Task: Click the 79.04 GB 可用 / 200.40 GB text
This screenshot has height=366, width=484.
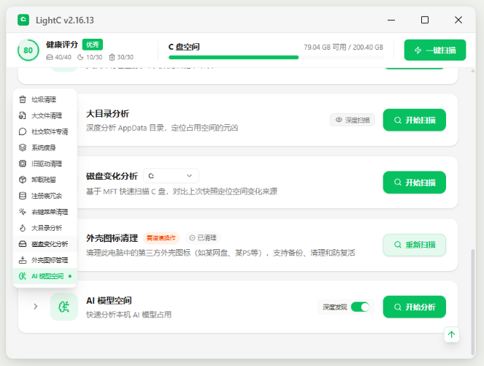Action: pos(343,47)
